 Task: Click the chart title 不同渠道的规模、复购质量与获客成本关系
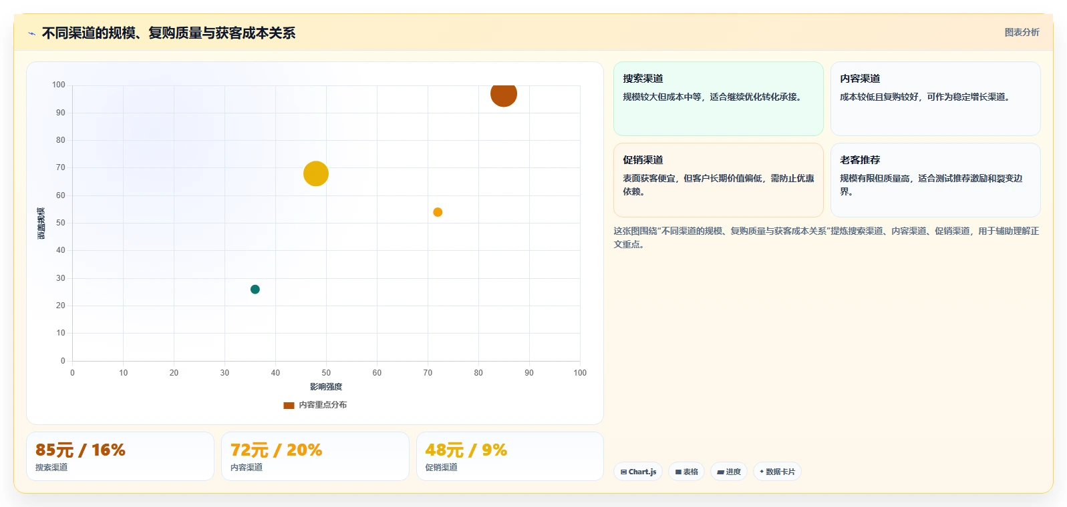(x=168, y=33)
